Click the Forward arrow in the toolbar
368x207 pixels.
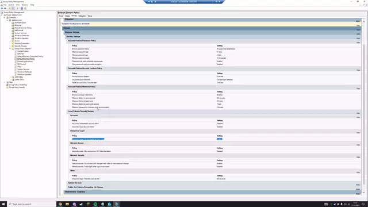pos(5,8)
